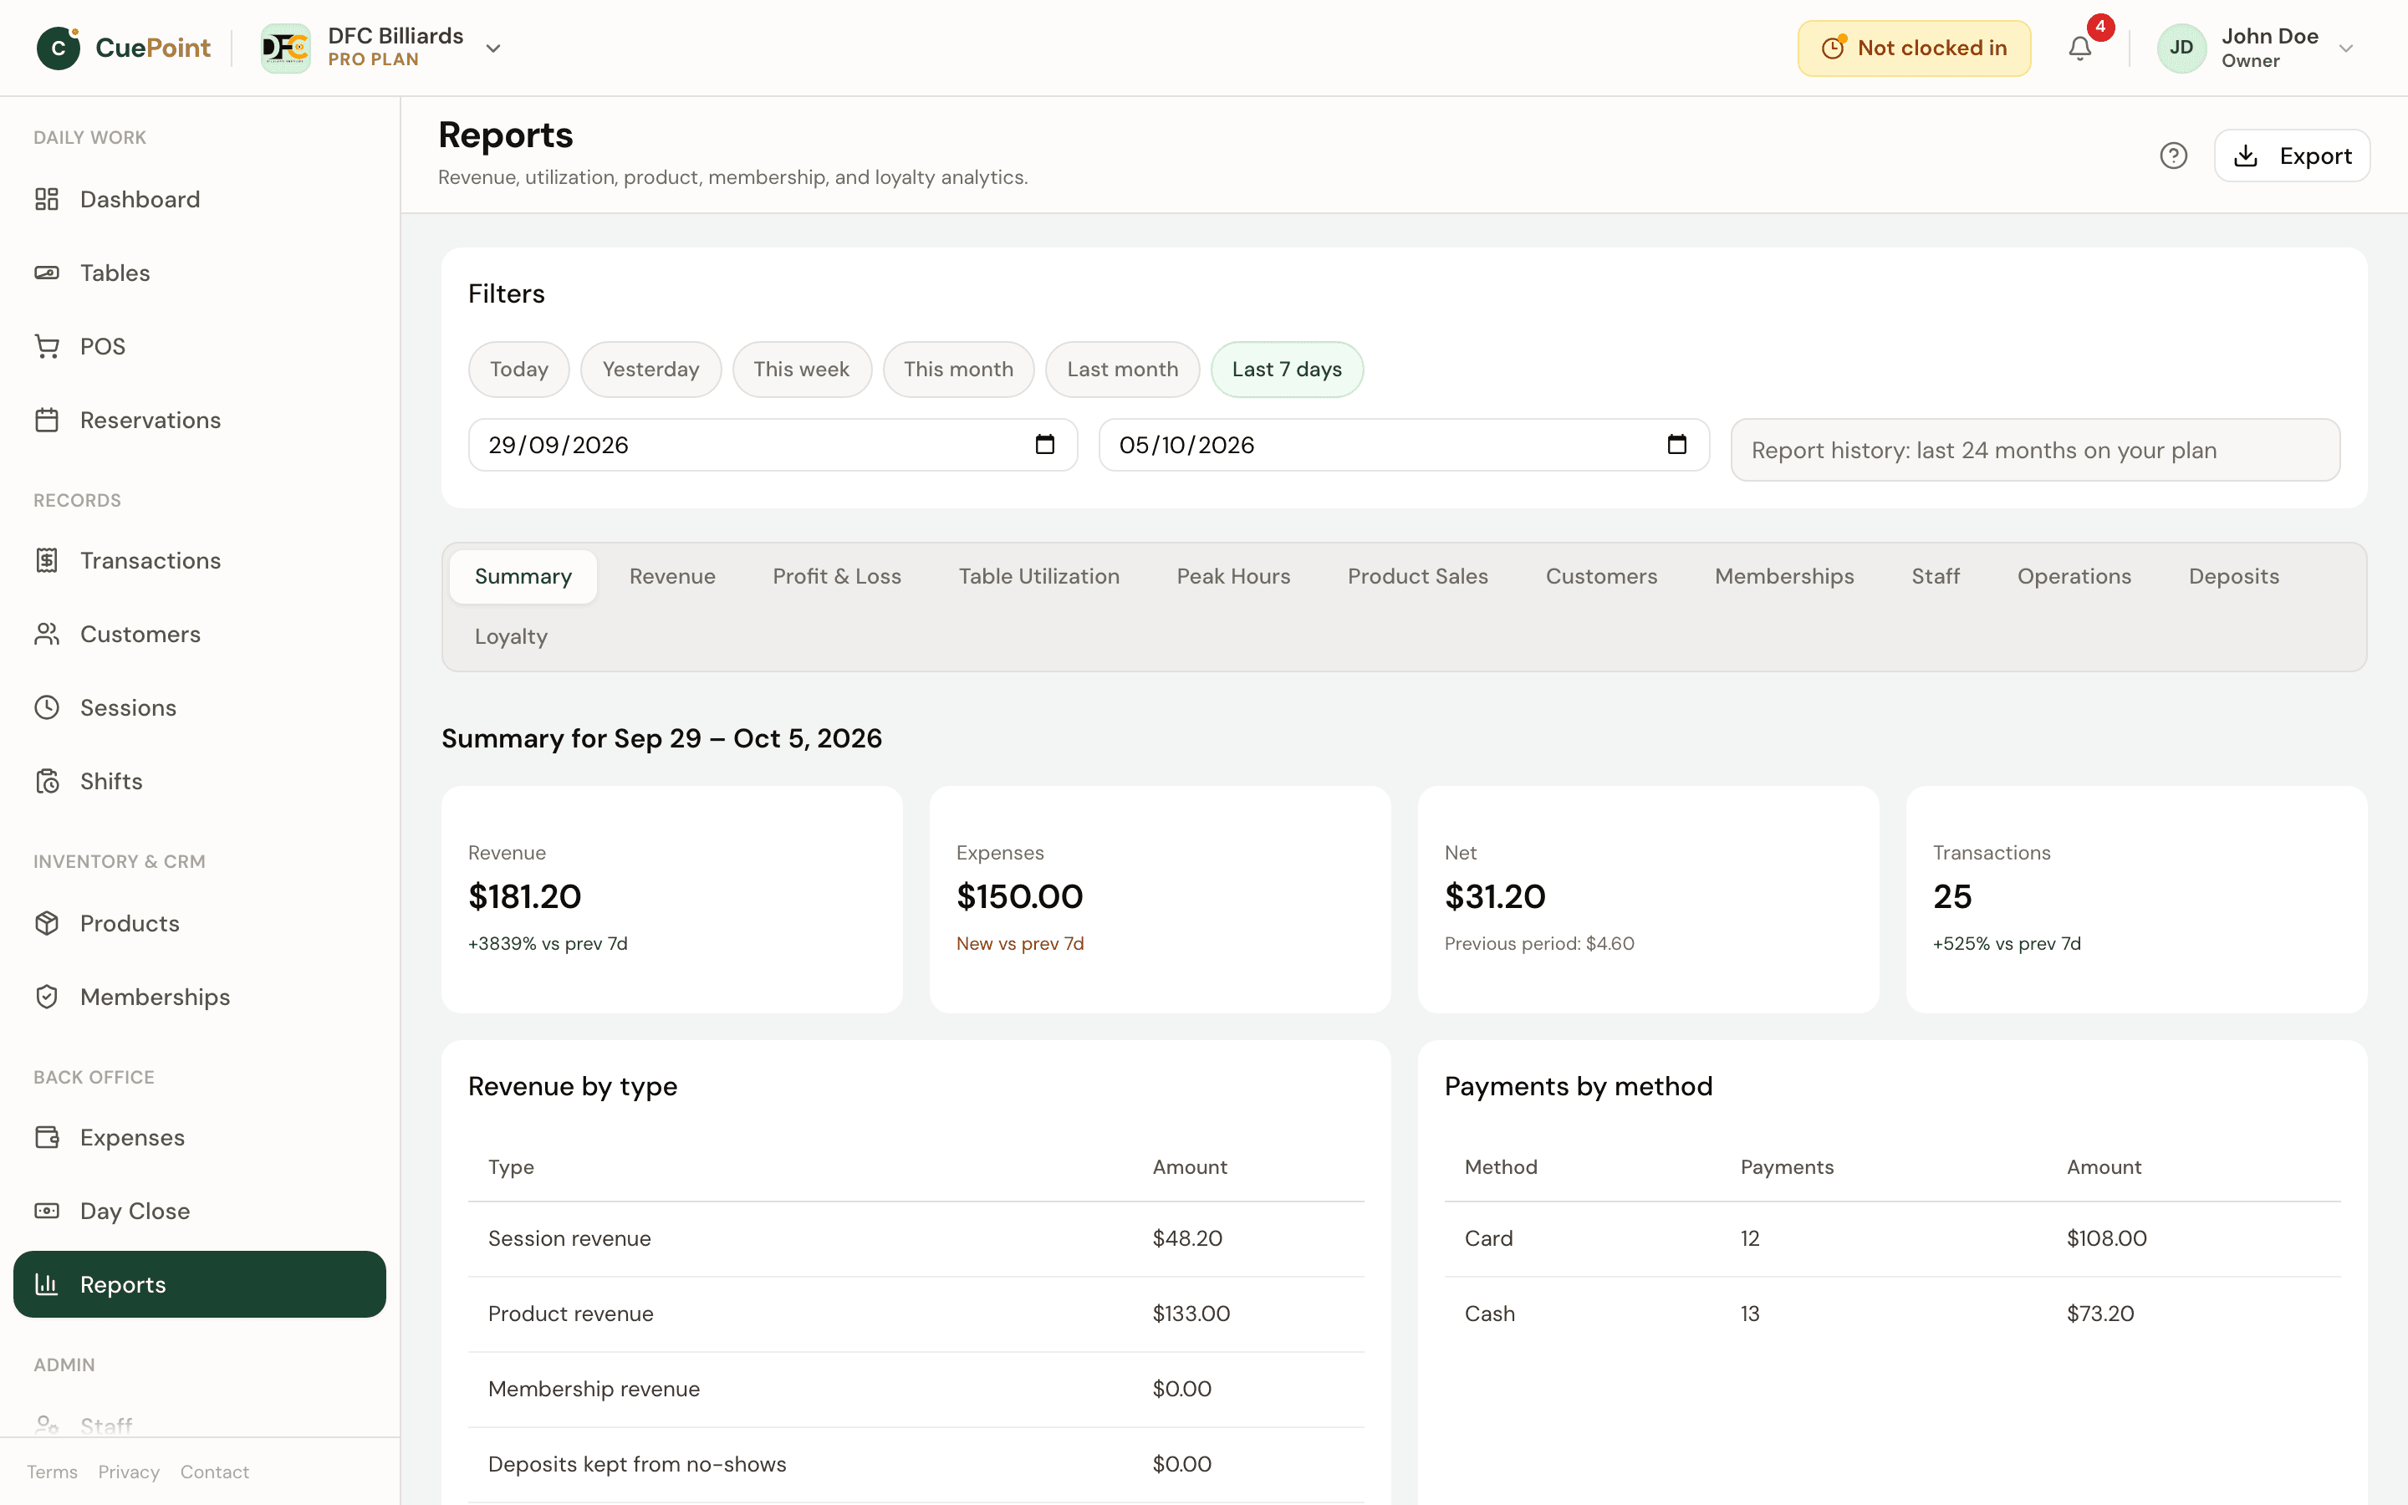Click the $108.00 Card amount
The image size is (2408, 1505).
click(x=2106, y=1238)
